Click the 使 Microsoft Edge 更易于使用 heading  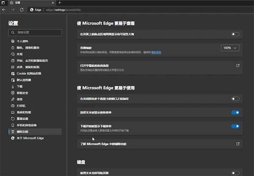pos(105,88)
